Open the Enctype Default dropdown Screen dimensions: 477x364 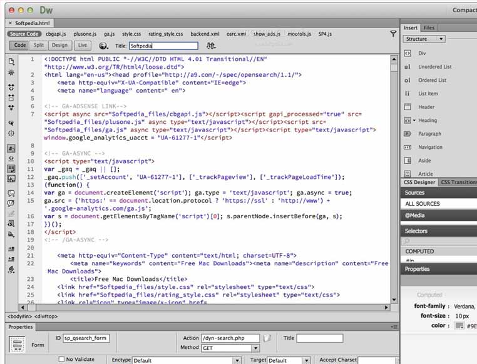coord(187,360)
